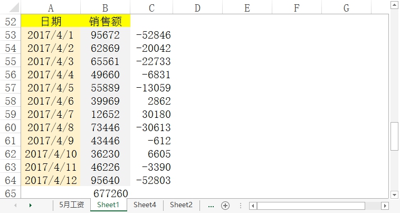Image resolution: width=400 pixels, height=213 pixels.
Task: Select the total cell 677260
Action: tap(106, 193)
